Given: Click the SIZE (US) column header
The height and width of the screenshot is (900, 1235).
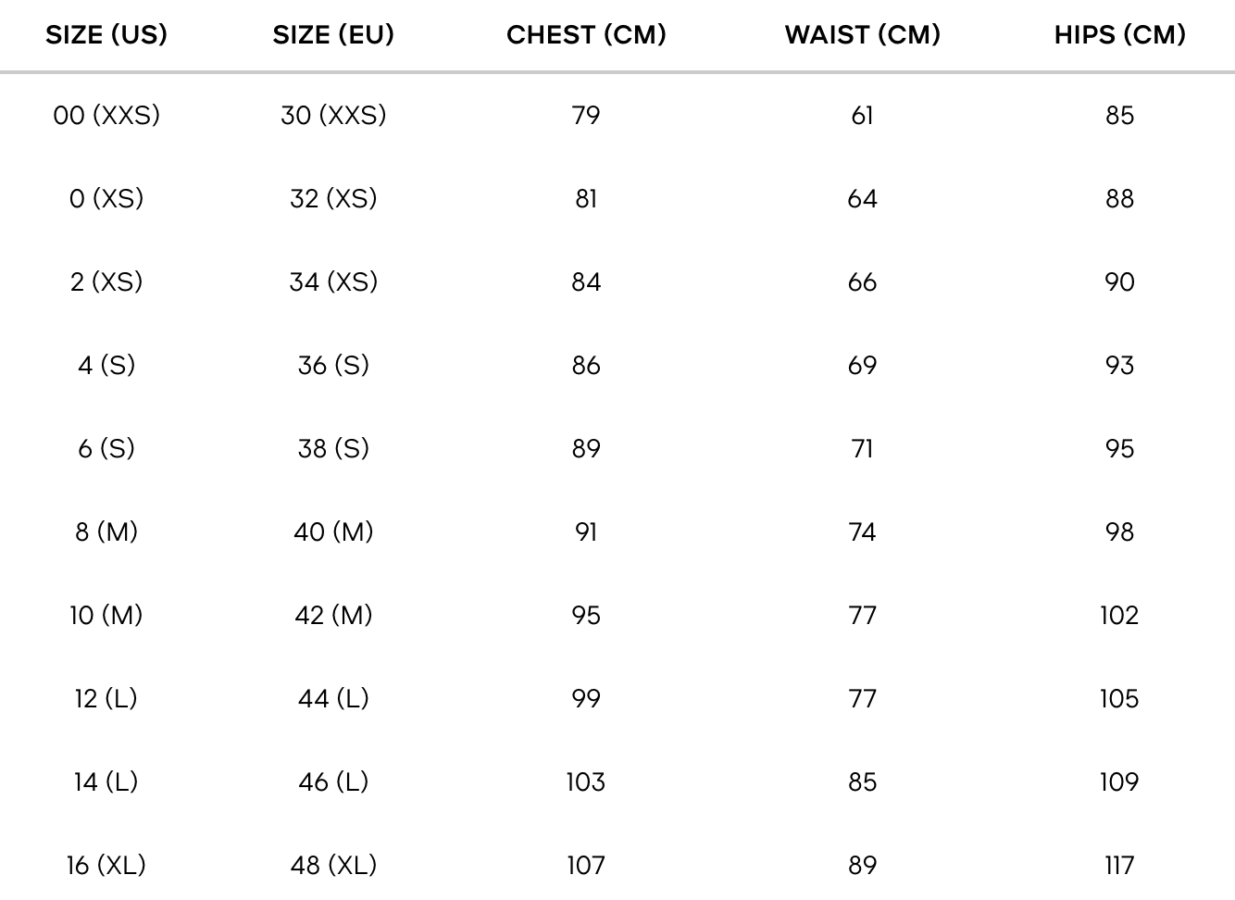Looking at the screenshot, I should click(106, 35).
